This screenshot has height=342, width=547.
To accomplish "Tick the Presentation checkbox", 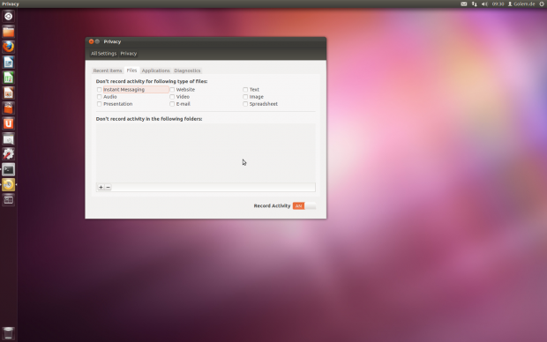I will [x=100, y=104].
